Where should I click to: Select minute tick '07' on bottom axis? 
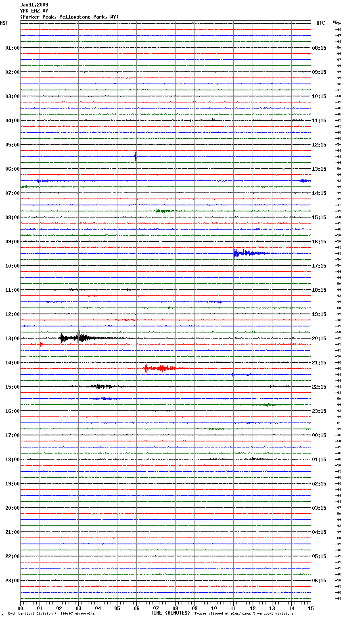pyautogui.click(x=156, y=608)
